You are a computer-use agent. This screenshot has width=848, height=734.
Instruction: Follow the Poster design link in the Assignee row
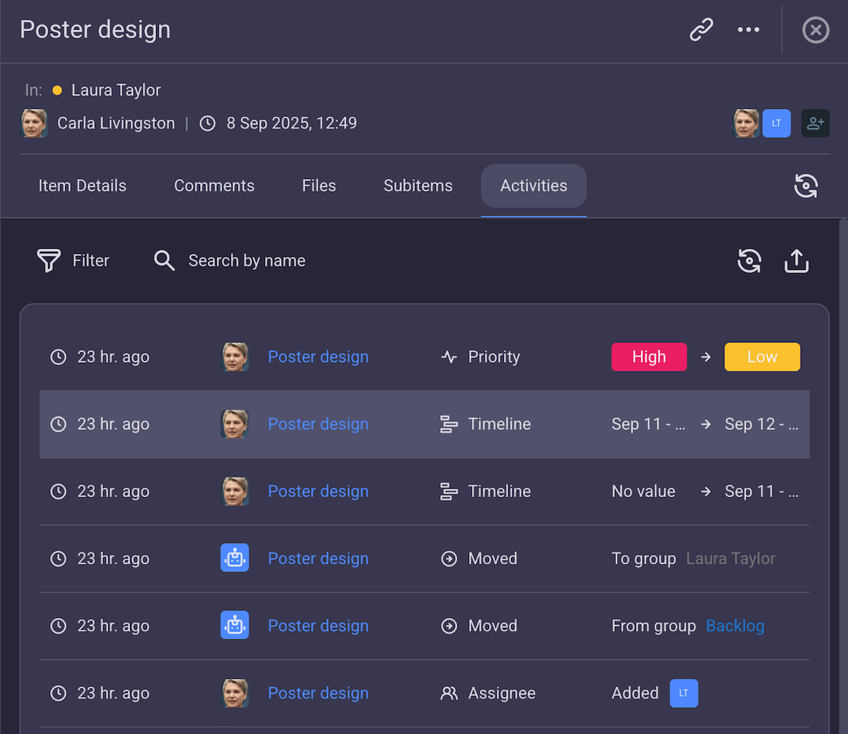[318, 693]
